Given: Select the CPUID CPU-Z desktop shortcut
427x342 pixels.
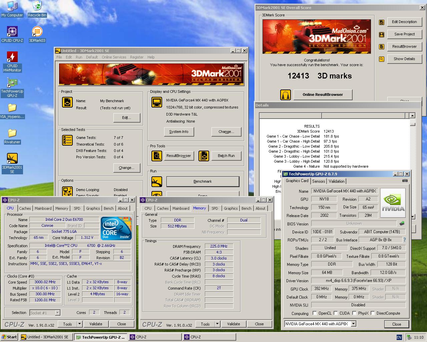Looking at the screenshot, I should pyautogui.click(x=12, y=34).
